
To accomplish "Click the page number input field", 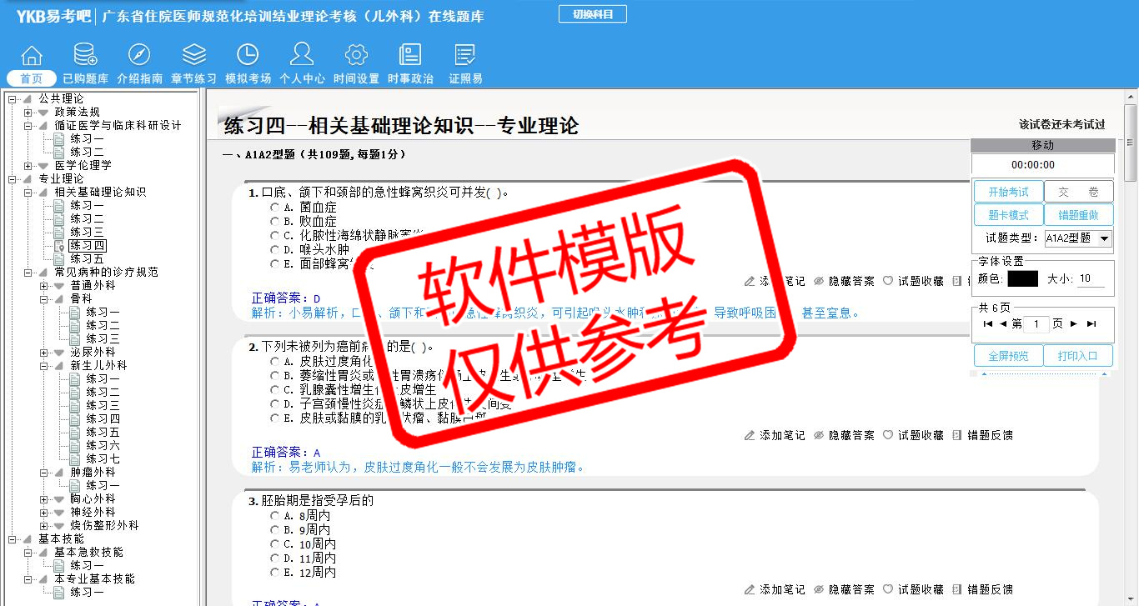I will (x=1036, y=324).
